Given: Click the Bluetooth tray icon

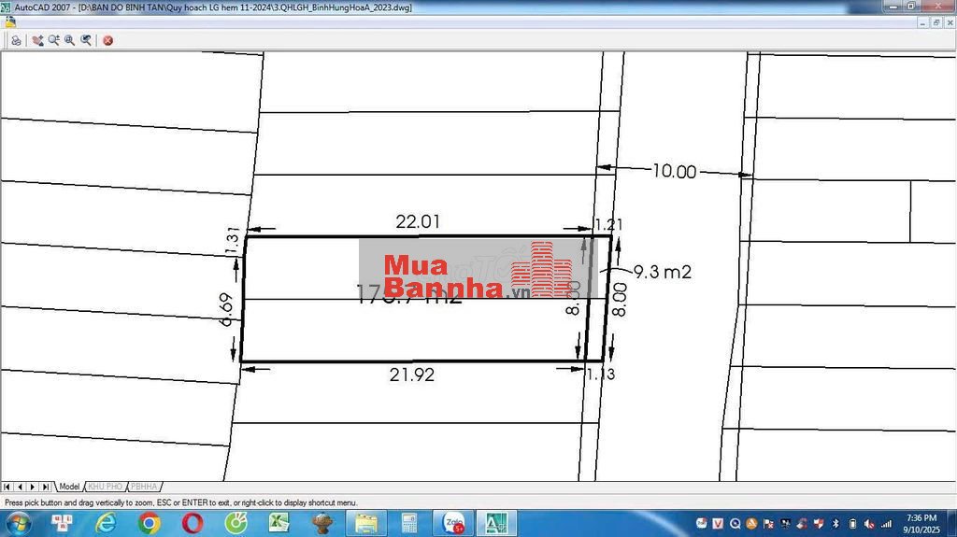Looking at the screenshot, I should 836,523.
